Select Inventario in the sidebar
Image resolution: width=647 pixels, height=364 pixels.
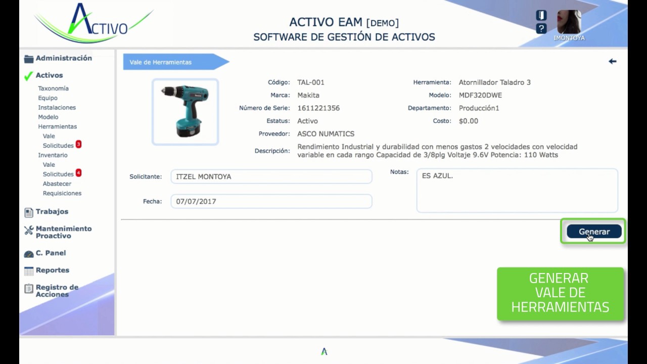(53, 155)
